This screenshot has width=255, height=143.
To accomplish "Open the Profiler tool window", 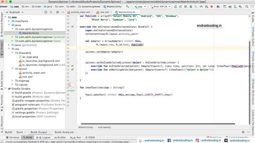I will [60, 137].
